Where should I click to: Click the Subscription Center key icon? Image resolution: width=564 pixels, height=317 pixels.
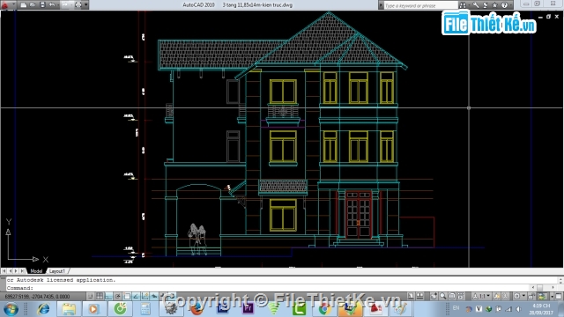(x=476, y=5)
